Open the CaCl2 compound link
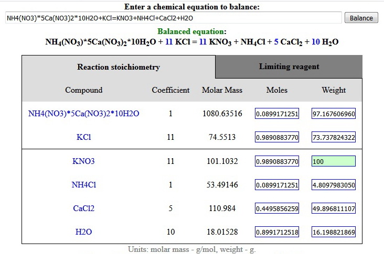The width and height of the screenshot is (384, 254). click(x=84, y=208)
